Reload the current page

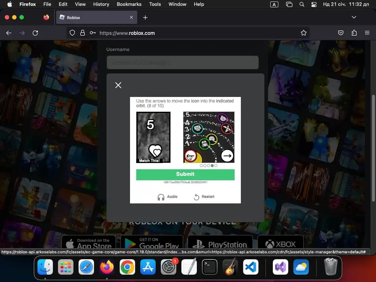35,33
